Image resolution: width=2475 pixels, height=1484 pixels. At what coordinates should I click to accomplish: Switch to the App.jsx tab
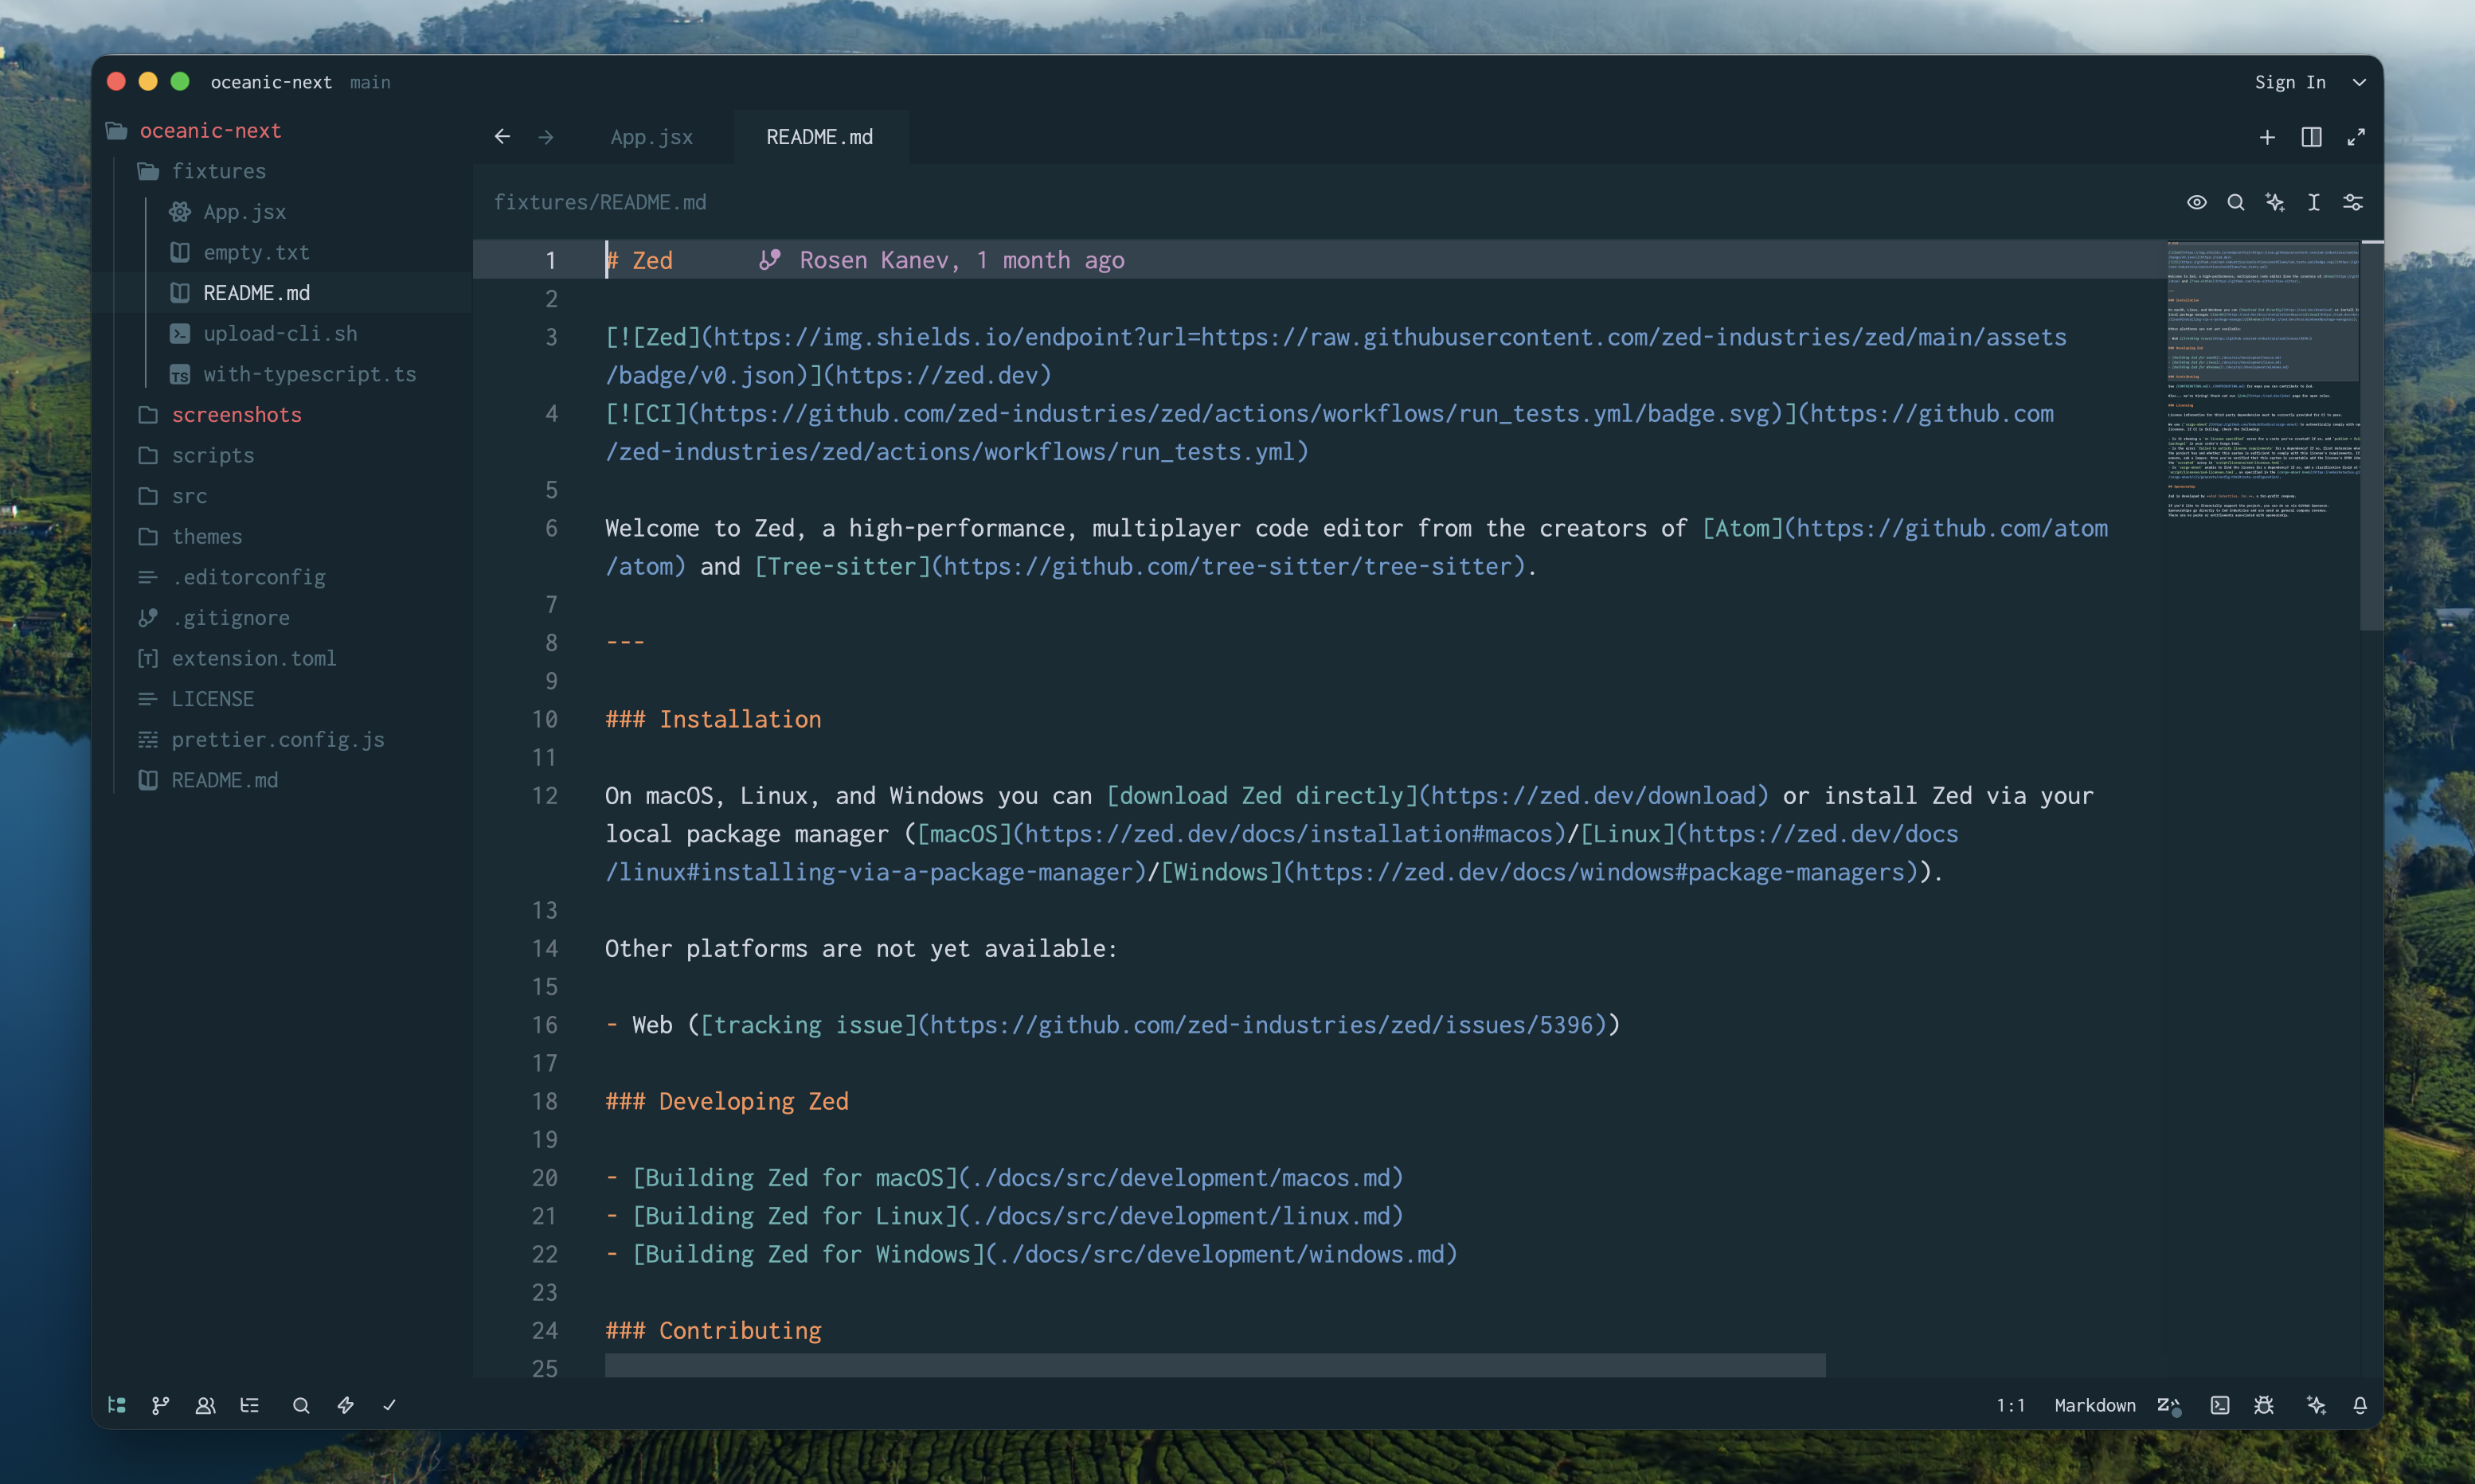click(x=652, y=137)
